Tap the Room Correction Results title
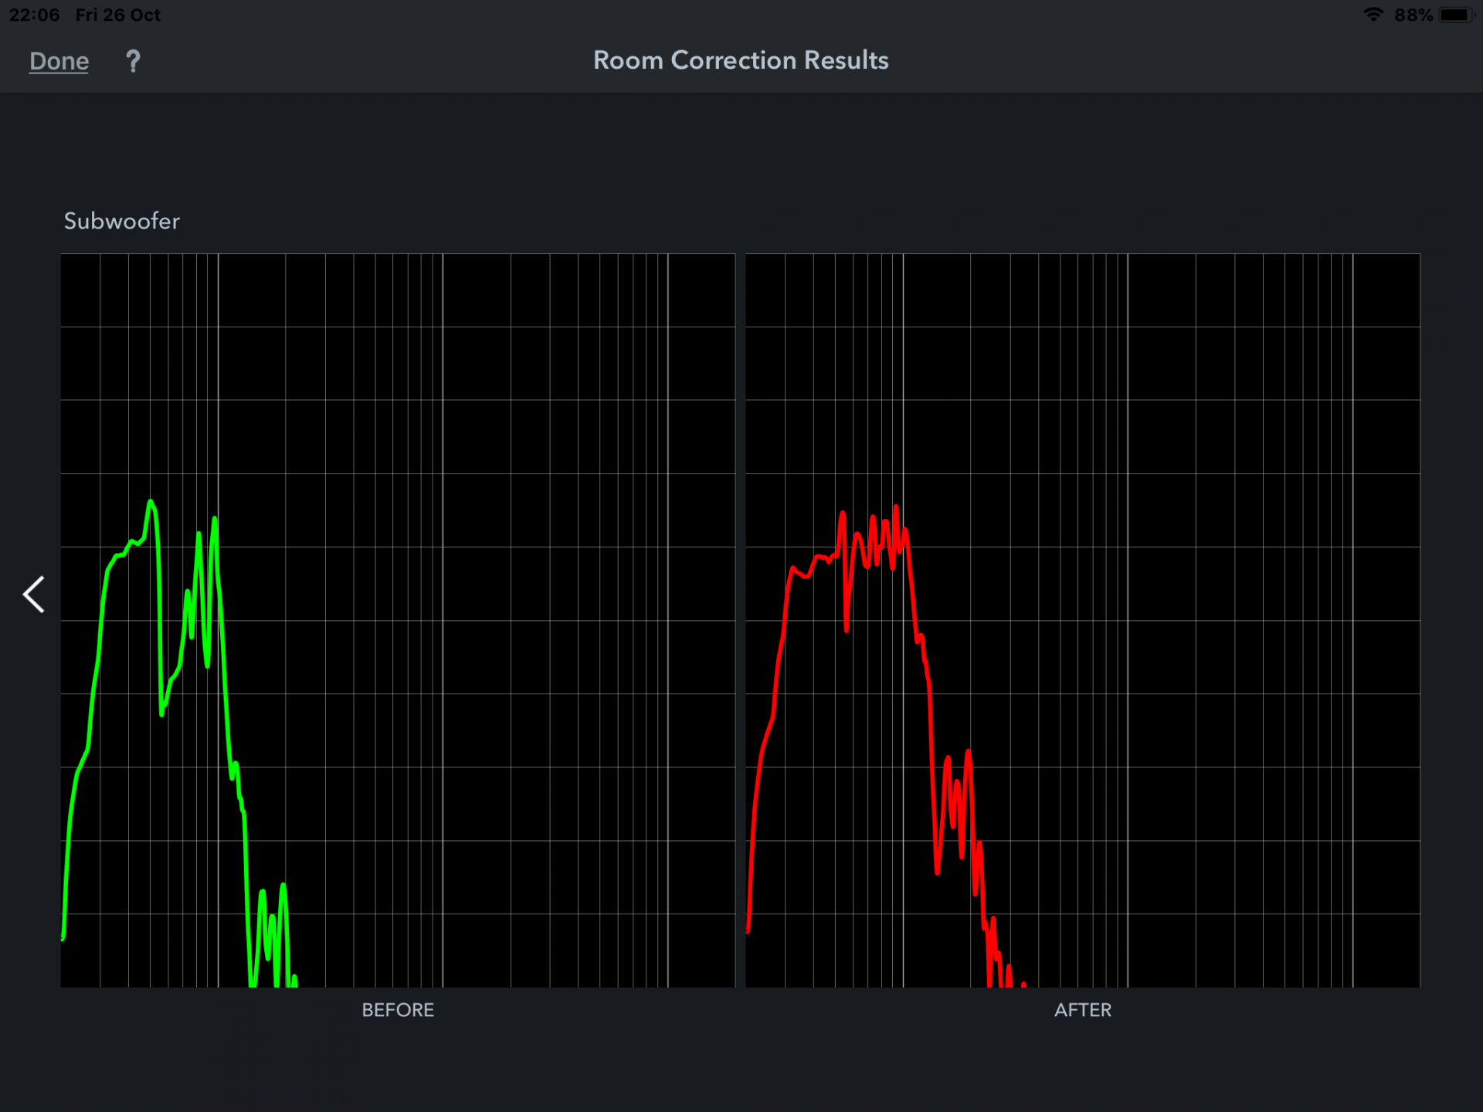This screenshot has width=1483, height=1112. 741,60
